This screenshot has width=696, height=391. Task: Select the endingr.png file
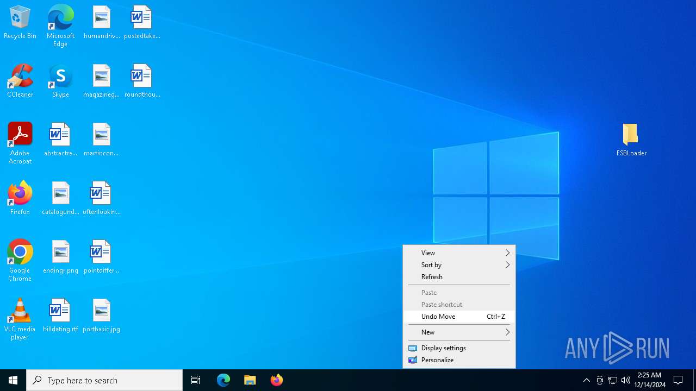[x=60, y=257]
